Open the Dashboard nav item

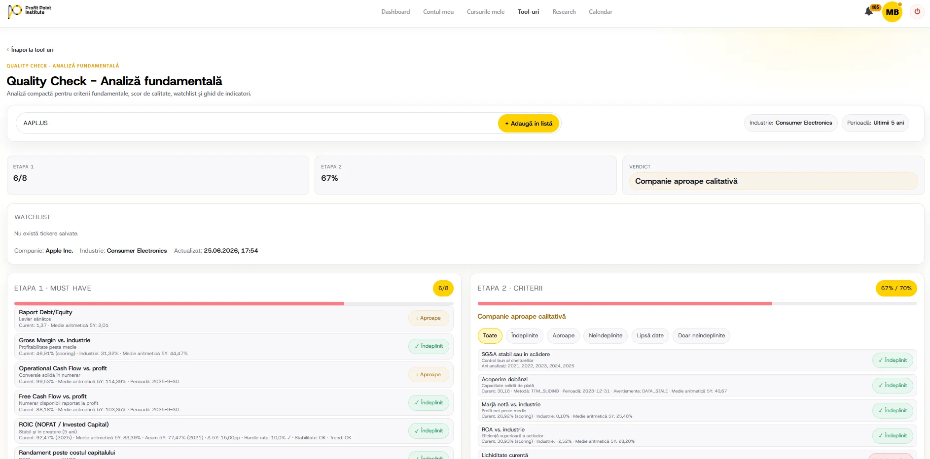pos(395,12)
